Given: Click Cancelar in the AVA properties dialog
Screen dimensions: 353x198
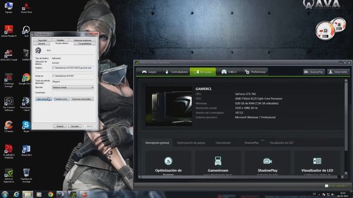Looking at the screenshot, I should (74, 126).
